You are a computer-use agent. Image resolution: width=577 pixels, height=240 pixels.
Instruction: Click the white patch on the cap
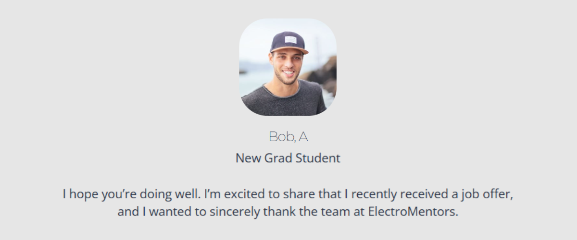(292, 39)
